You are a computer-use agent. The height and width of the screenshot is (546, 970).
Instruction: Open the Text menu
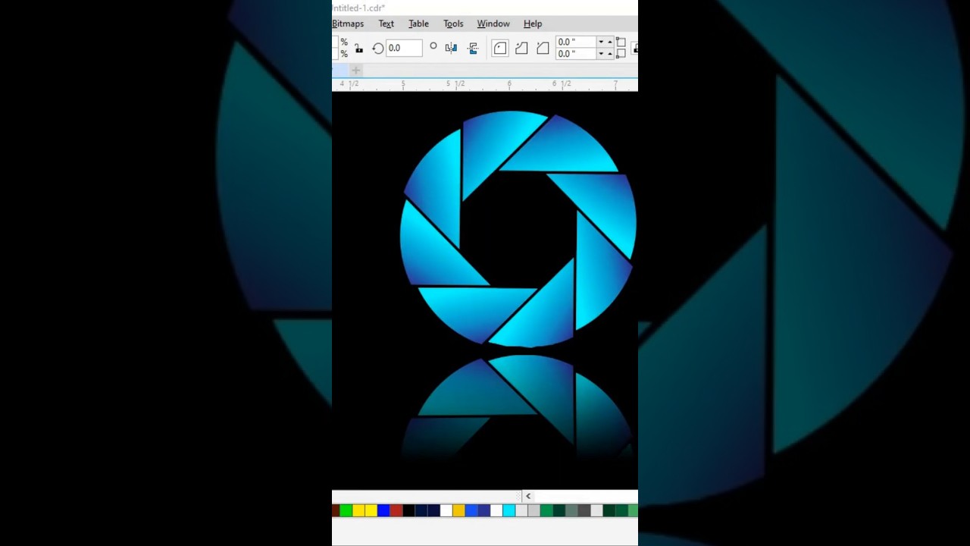coord(386,24)
